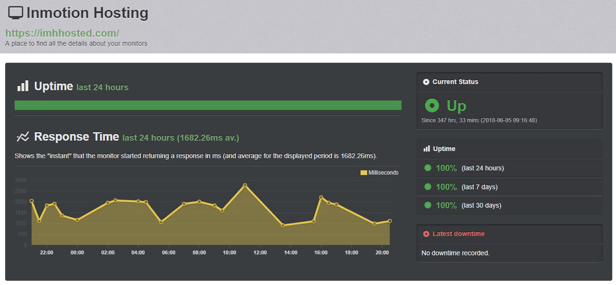Screen dimensions: 616x285
Task: Click the 3000 y-axis label
Action: (x=21, y=180)
